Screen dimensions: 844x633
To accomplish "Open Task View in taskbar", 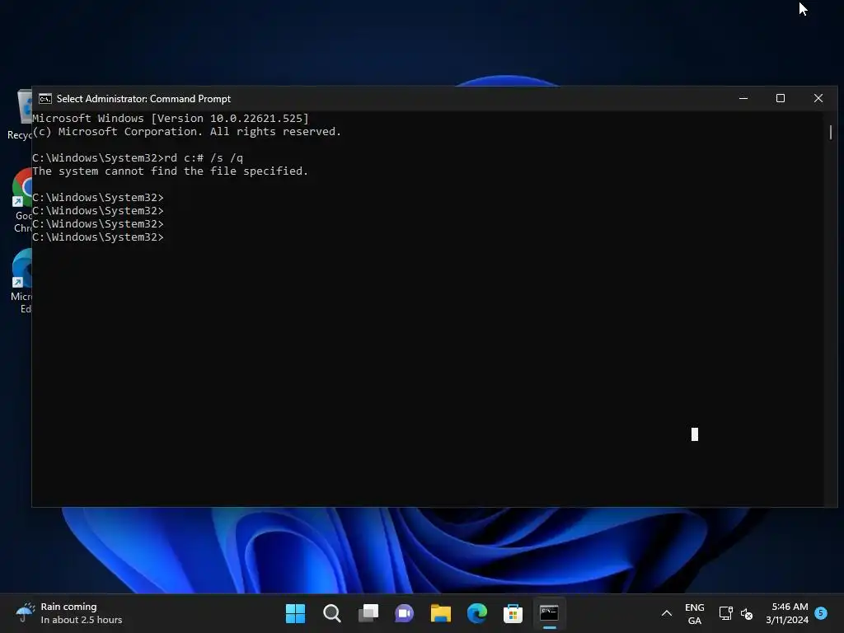I will click(x=368, y=613).
